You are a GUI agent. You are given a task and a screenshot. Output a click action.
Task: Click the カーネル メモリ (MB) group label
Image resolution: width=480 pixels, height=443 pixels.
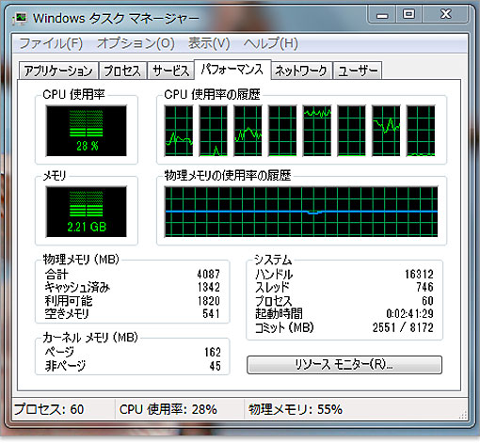tap(90, 338)
